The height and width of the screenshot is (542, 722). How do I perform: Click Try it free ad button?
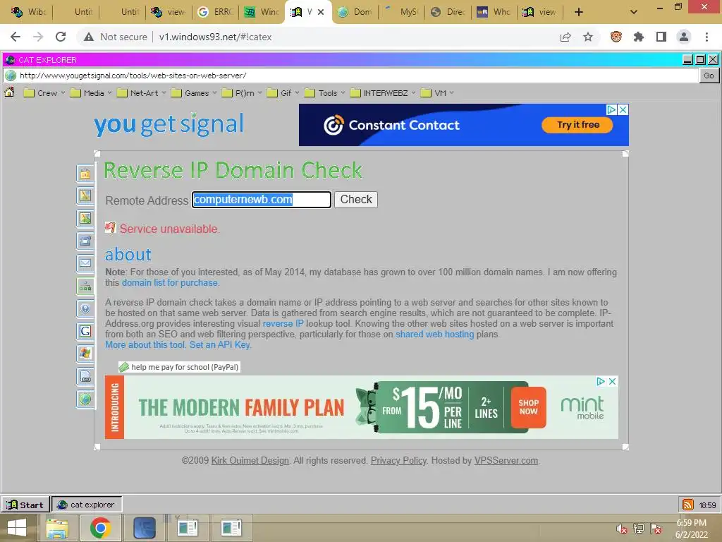pyautogui.click(x=577, y=125)
